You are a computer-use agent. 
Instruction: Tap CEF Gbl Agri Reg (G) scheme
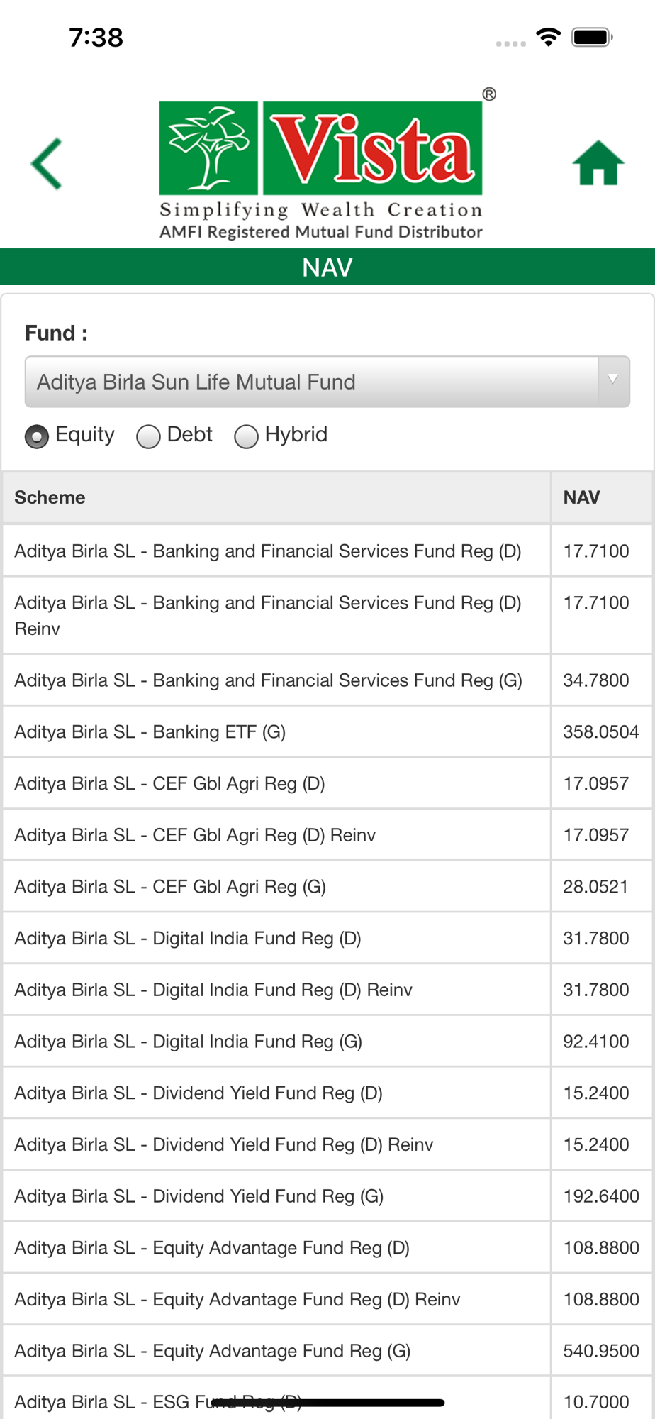170,886
